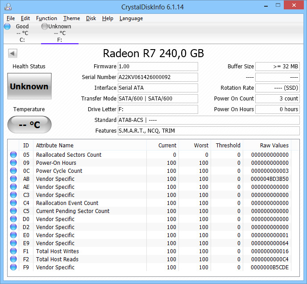Image resolution: width=307 pixels, height=284 pixels.
Task: Click status orb for C3 Vendor Specific row
Action: pyautogui.click(x=13, y=195)
